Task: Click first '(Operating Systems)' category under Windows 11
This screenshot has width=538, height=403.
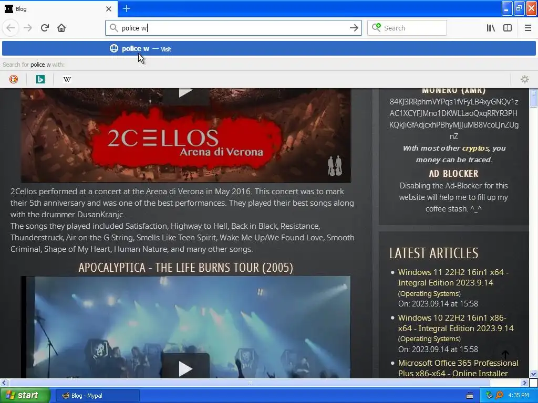Action: [429, 294]
